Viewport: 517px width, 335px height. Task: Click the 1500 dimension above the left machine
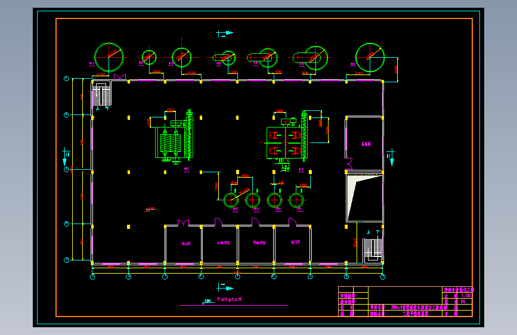[x=170, y=110]
